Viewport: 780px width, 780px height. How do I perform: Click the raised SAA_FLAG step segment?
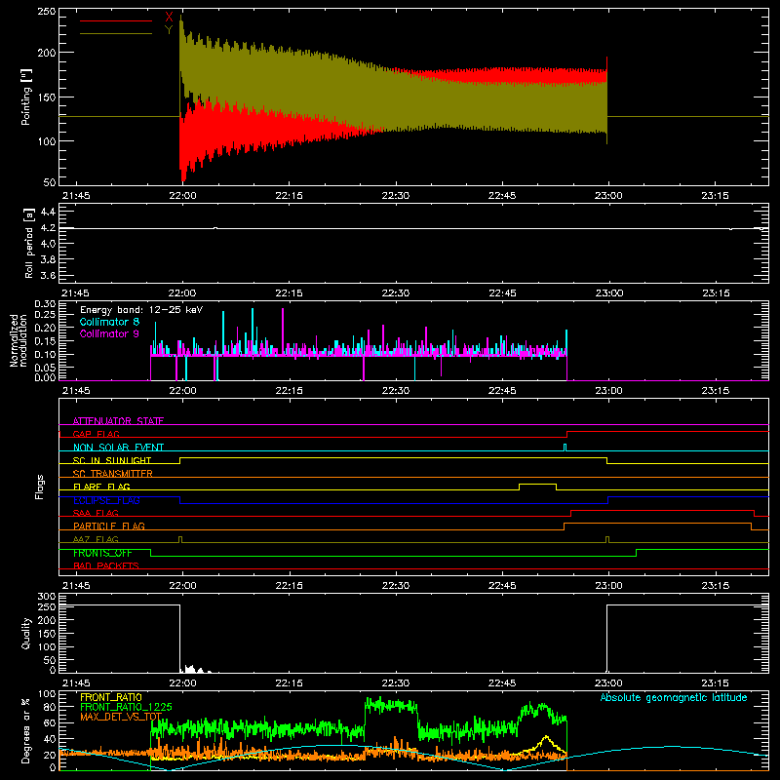point(663,510)
